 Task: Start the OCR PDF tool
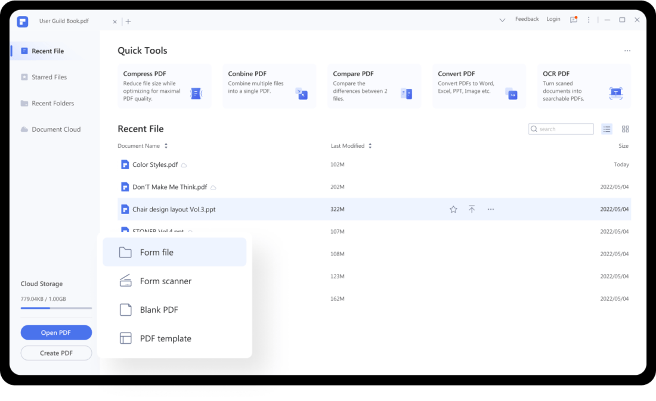click(x=584, y=86)
